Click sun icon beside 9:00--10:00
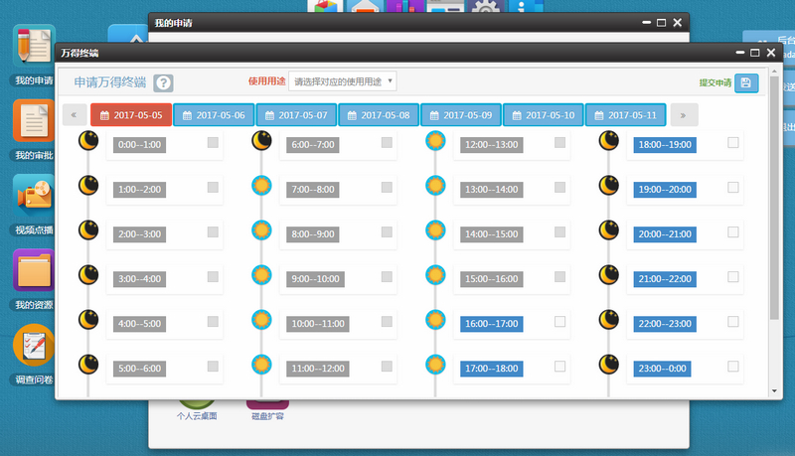This screenshot has width=795, height=456. pyautogui.click(x=261, y=275)
